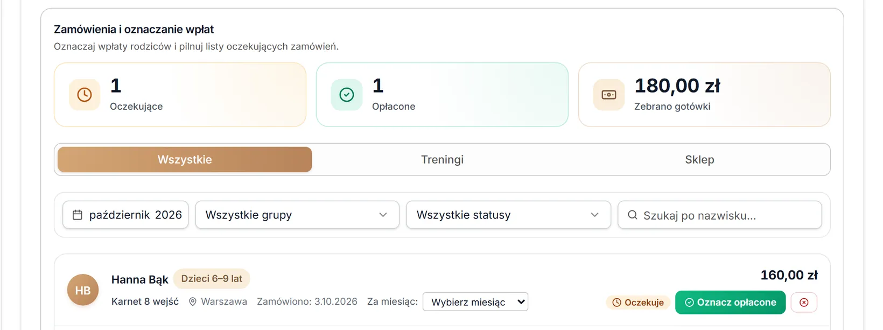The width and height of the screenshot is (883, 330).
Task: Switch to the Sklep tab
Action: [x=699, y=159]
